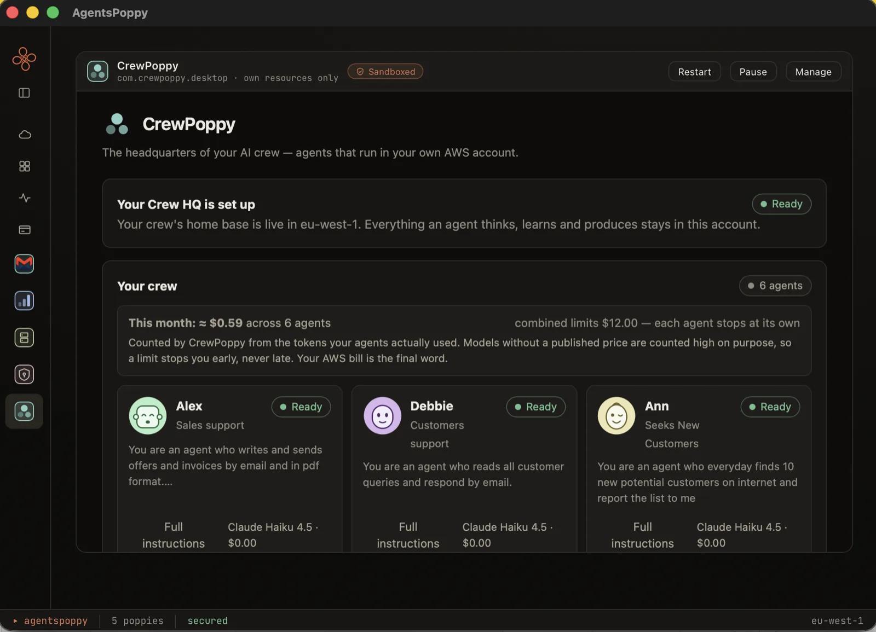Open the apps grid icon
Viewport: 876px width, 632px height.
click(x=25, y=166)
